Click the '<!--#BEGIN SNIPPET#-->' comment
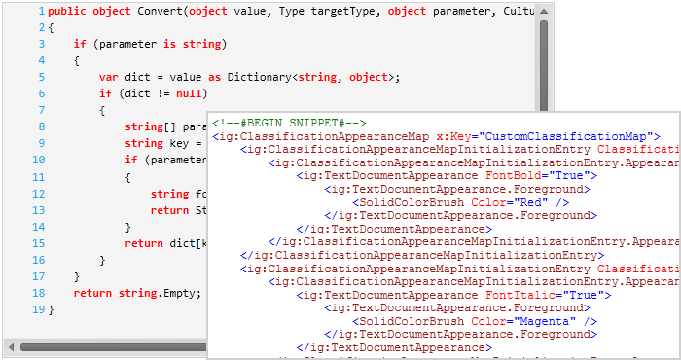Image resolution: width=681 pixels, height=360 pixels. coord(289,124)
